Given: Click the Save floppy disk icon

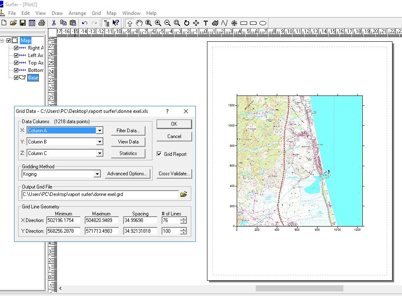Looking at the screenshot, I should coord(23,23).
